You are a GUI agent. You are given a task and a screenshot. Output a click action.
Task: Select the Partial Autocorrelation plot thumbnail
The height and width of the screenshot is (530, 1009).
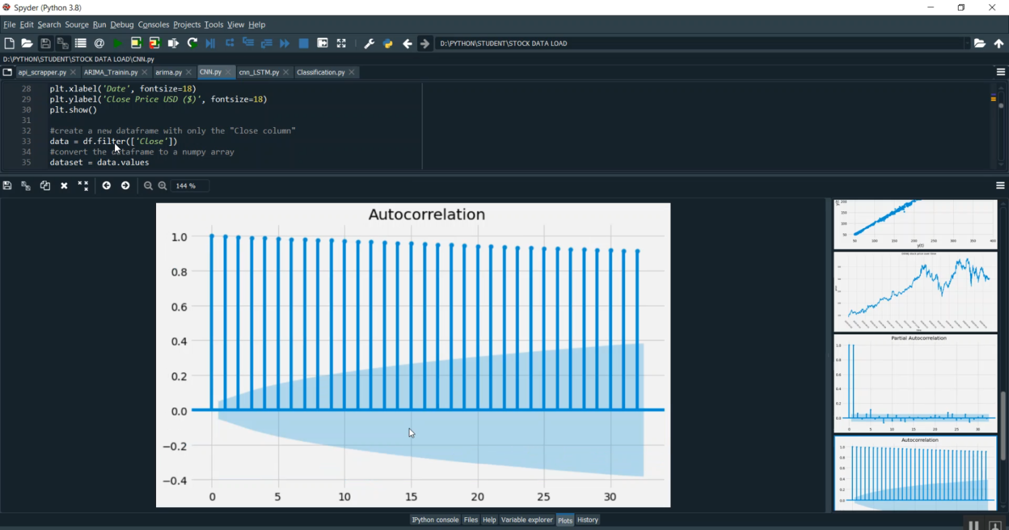coord(915,383)
